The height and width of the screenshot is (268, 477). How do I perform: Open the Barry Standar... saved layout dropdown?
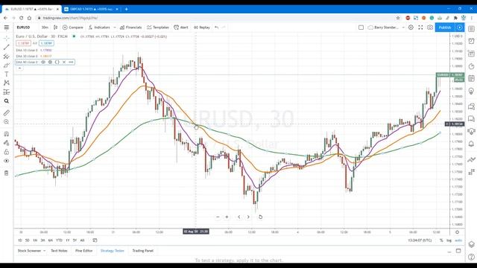386,28
